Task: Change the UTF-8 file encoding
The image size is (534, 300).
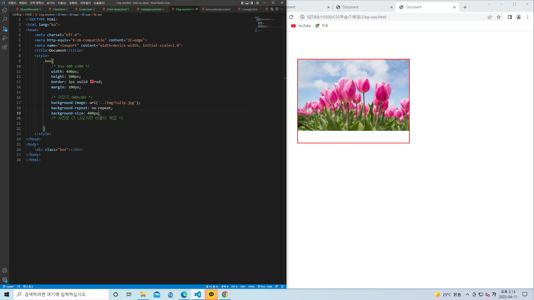Action: [x=234, y=287]
